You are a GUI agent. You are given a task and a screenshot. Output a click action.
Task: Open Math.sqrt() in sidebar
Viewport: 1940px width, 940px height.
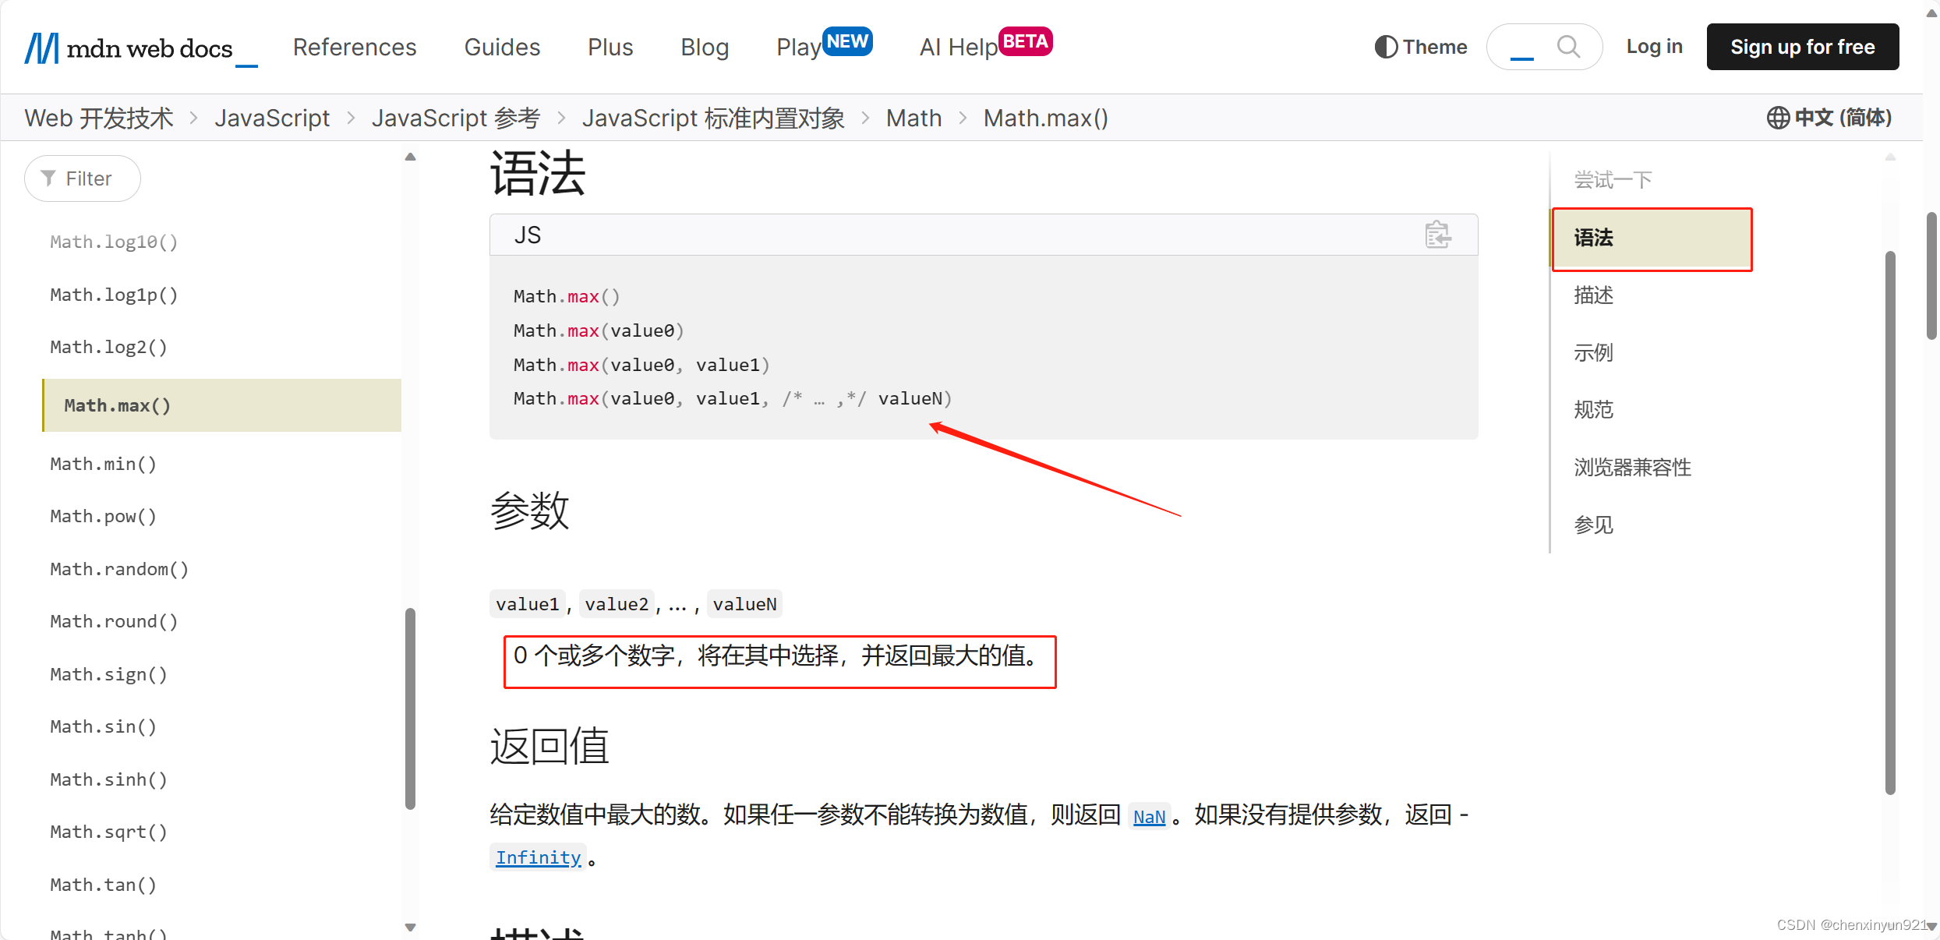coord(108,832)
